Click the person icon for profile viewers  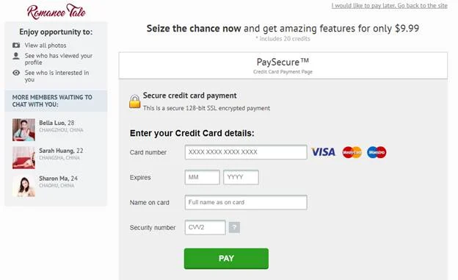16,56
